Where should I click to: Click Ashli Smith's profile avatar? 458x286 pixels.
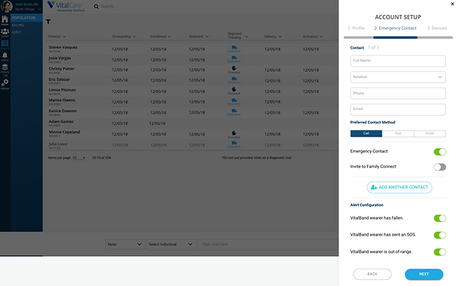tap(6, 6)
